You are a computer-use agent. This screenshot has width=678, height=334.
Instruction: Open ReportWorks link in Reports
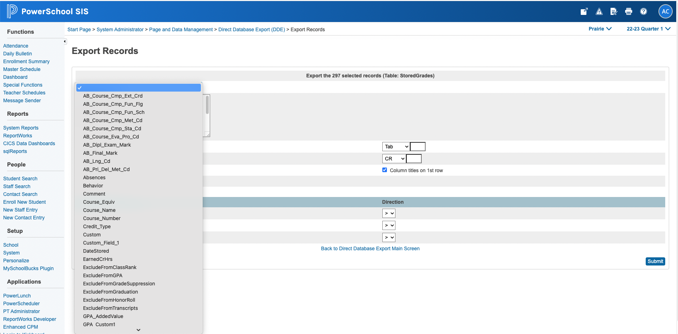click(x=17, y=136)
